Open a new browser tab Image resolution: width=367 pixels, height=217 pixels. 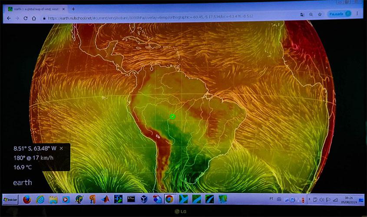point(73,9)
